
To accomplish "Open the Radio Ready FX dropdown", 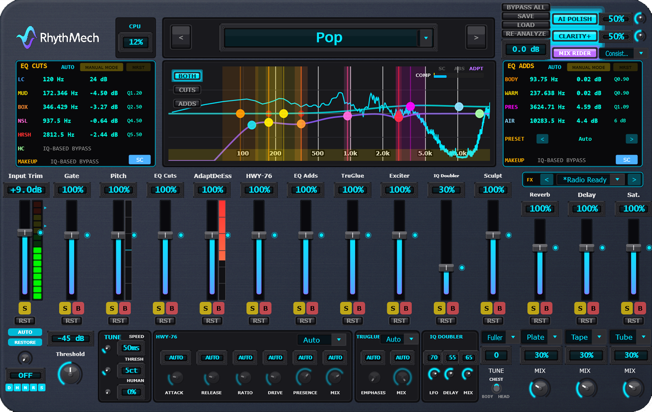I will 617,179.
